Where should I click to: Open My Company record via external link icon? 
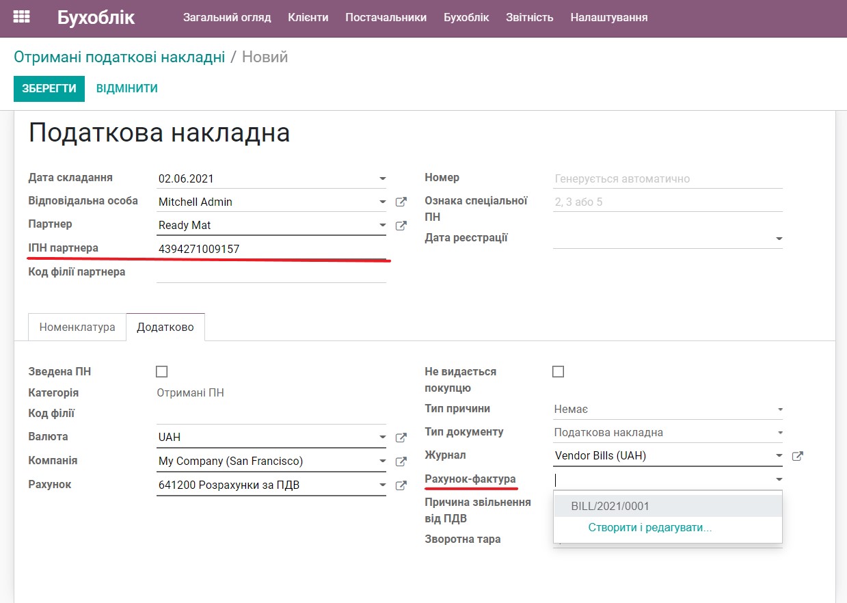point(401,461)
